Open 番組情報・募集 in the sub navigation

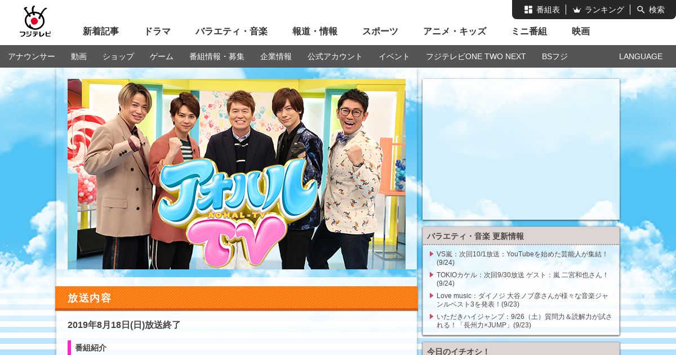(x=217, y=56)
